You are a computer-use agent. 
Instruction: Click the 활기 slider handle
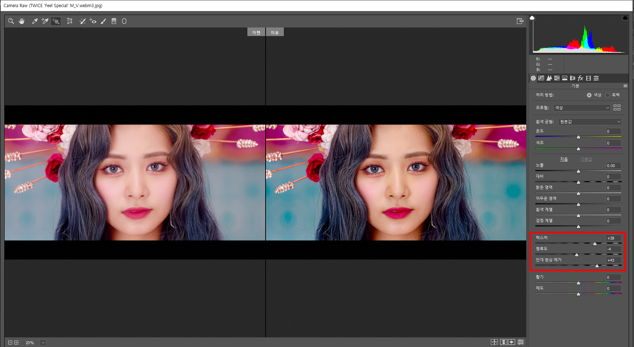tap(578, 283)
